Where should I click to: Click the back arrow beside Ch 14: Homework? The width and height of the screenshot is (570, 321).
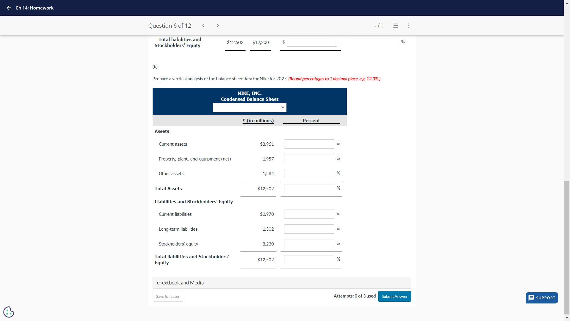point(9,8)
